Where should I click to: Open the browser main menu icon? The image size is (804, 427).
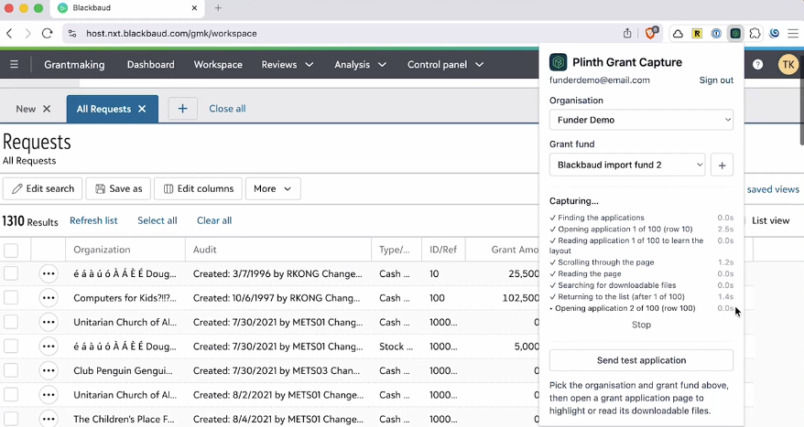point(793,34)
